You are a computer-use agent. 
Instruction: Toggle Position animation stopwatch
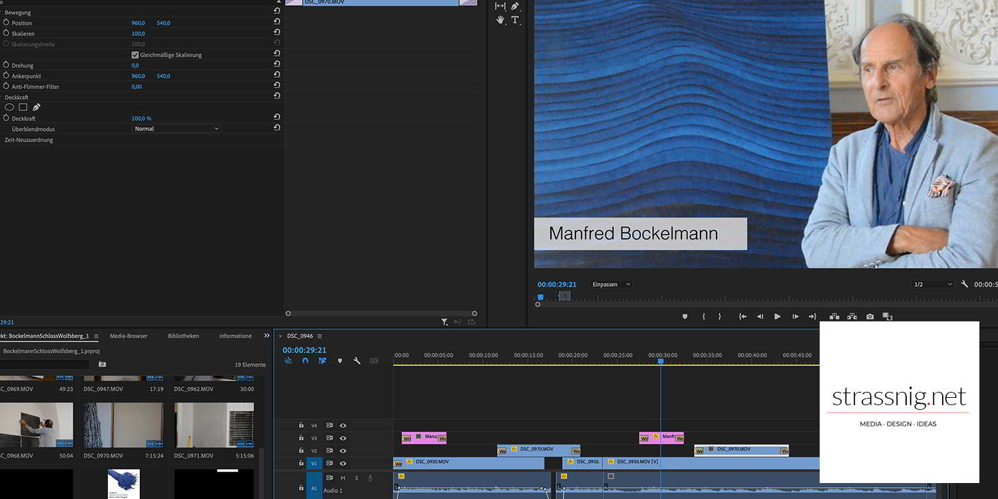6,23
